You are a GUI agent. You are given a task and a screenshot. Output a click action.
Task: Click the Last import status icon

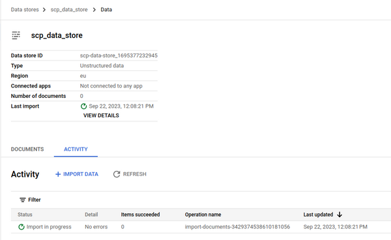83,106
